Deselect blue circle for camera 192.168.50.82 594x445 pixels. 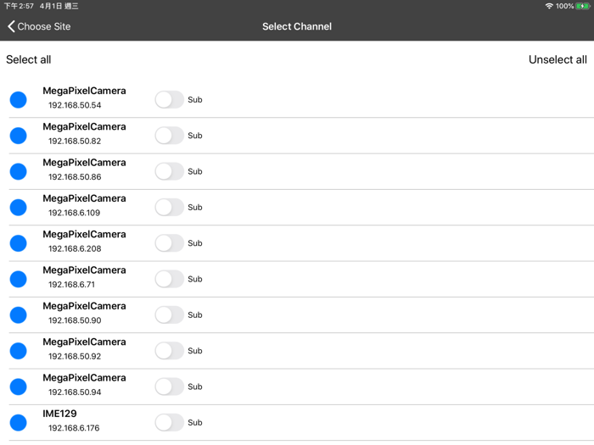point(18,136)
